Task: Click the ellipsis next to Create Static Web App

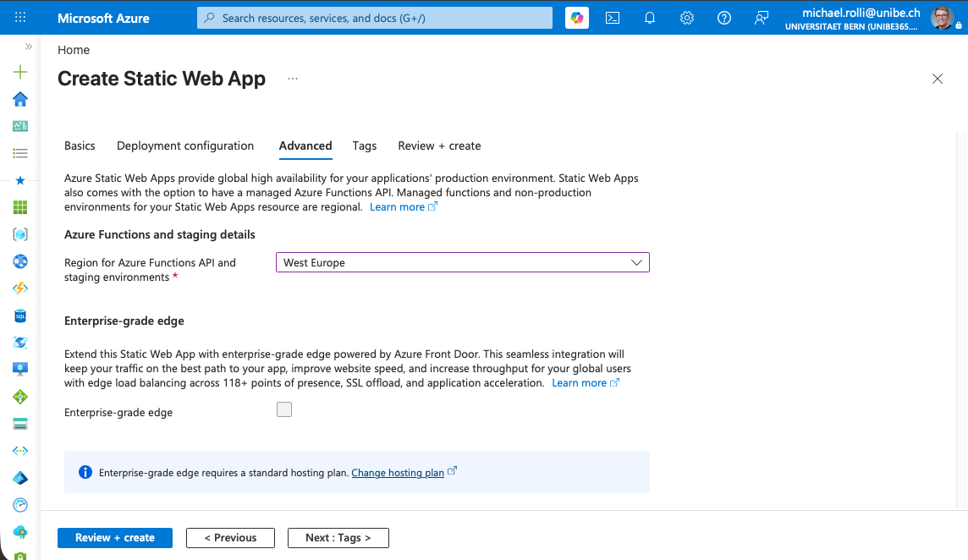Action: pos(293,79)
